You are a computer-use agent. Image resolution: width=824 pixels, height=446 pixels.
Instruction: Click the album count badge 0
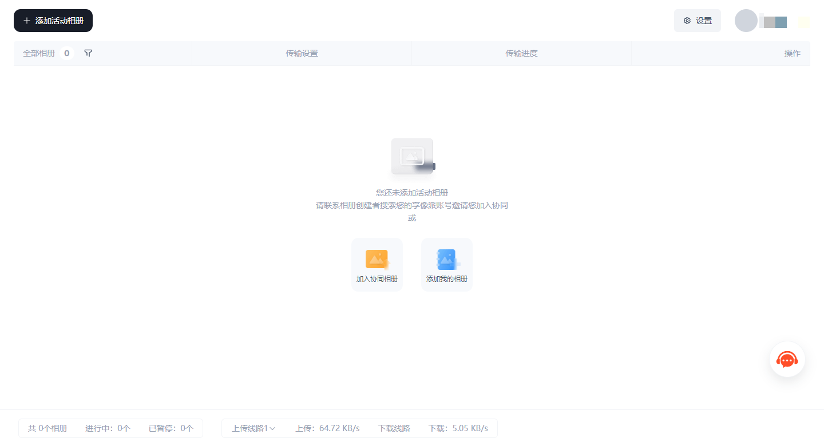(x=67, y=53)
